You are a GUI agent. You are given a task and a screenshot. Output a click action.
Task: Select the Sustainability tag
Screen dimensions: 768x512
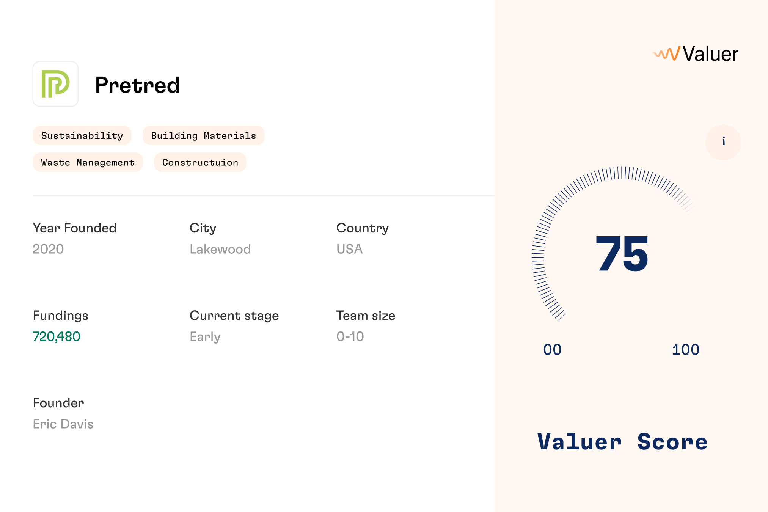[x=82, y=135]
